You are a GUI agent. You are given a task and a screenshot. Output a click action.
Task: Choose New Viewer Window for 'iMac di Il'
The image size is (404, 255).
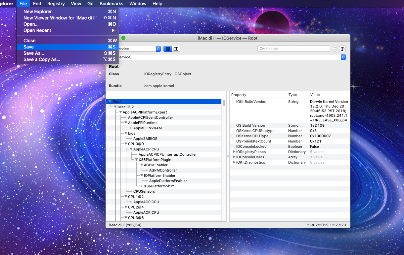click(x=67, y=18)
